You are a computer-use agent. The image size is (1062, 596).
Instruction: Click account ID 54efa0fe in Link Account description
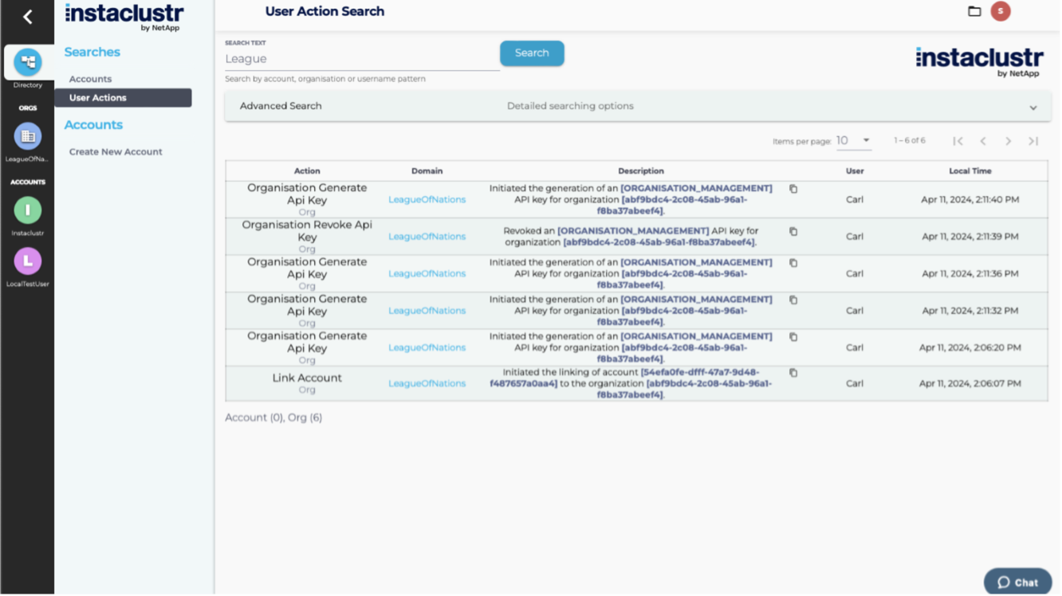[x=624, y=378]
